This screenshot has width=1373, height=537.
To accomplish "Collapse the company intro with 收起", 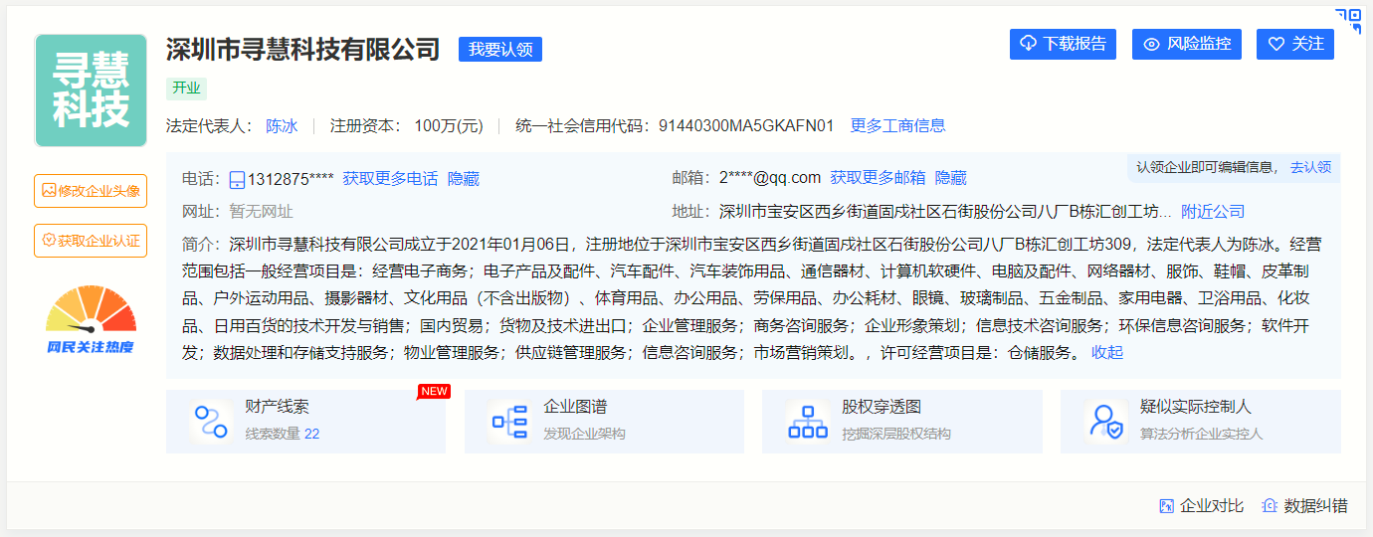I will coord(1107,352).
